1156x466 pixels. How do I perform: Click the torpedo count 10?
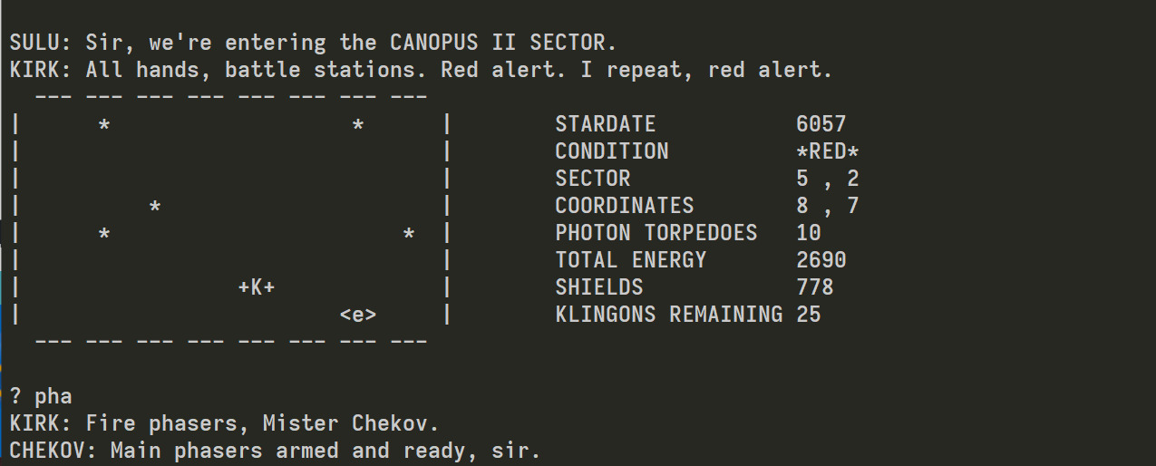pos(808,233)
